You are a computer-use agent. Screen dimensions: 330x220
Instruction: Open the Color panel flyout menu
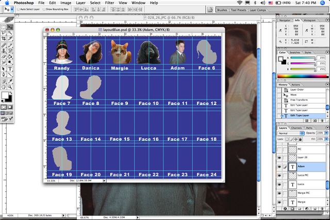[x=327, y=52]
